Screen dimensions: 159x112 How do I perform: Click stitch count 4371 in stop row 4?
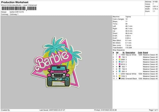click(x=123, y=62)
